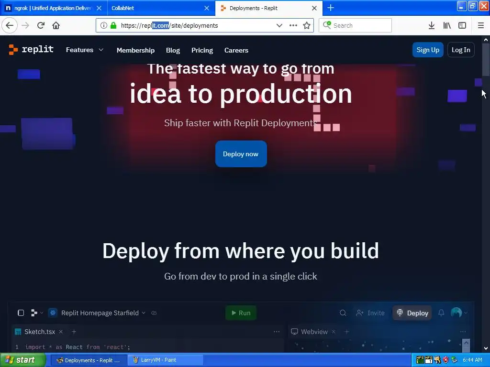The width and height of the screenshot is (490, 367).
Task: Click the Replit logo in header
Action: [x=31, y=50]
